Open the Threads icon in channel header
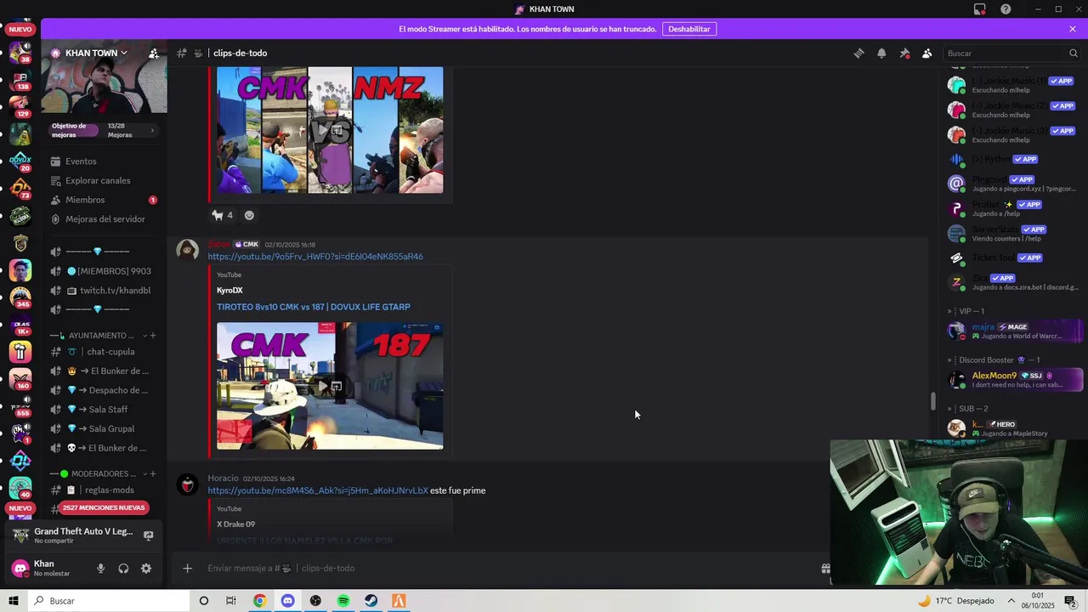Viewport: 1088px width, 612px height. click(858, 53)
